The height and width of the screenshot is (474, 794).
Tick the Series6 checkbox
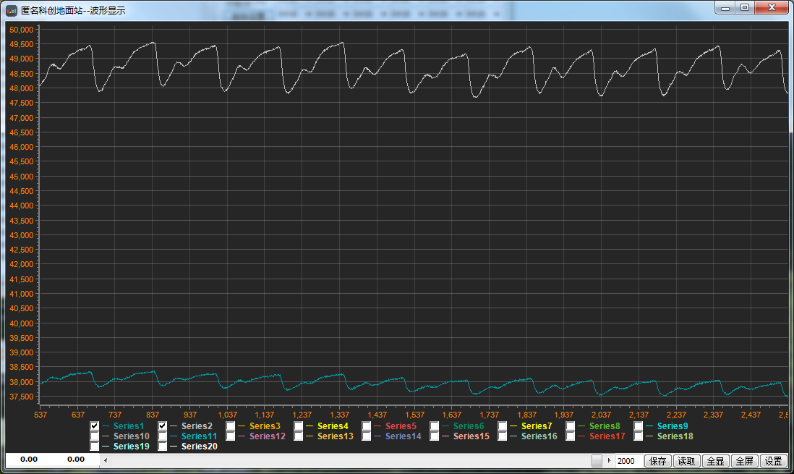435,426
